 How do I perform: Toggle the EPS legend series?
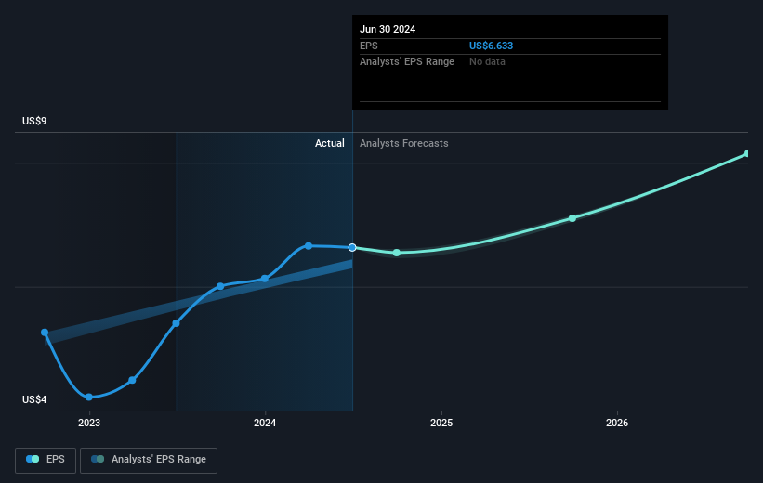click(x=46, y=460)
